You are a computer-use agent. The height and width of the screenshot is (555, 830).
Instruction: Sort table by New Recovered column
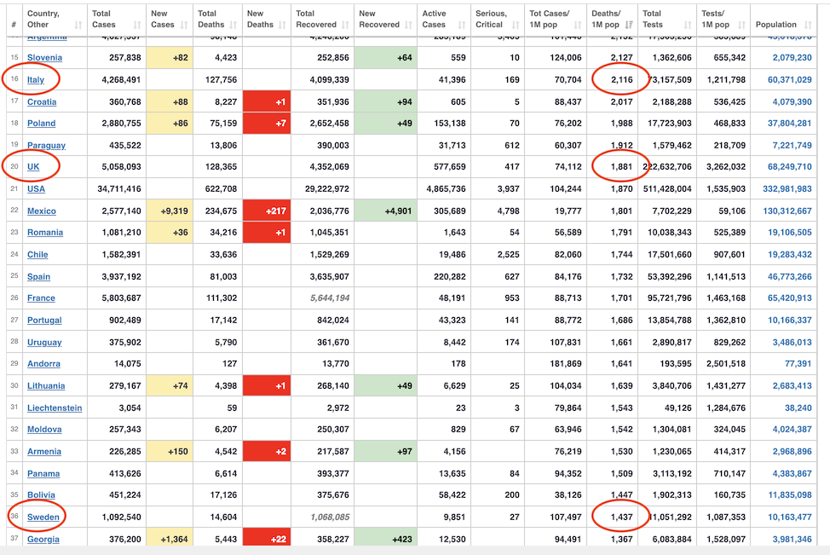pyautogui.click(x=385, y=20)
